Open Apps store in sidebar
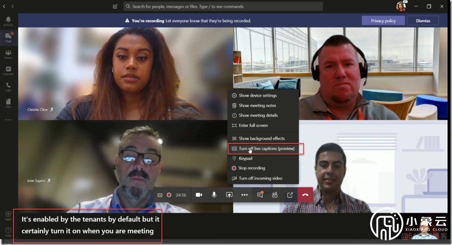This screenshot has height=245, width=452. point(8,216)
